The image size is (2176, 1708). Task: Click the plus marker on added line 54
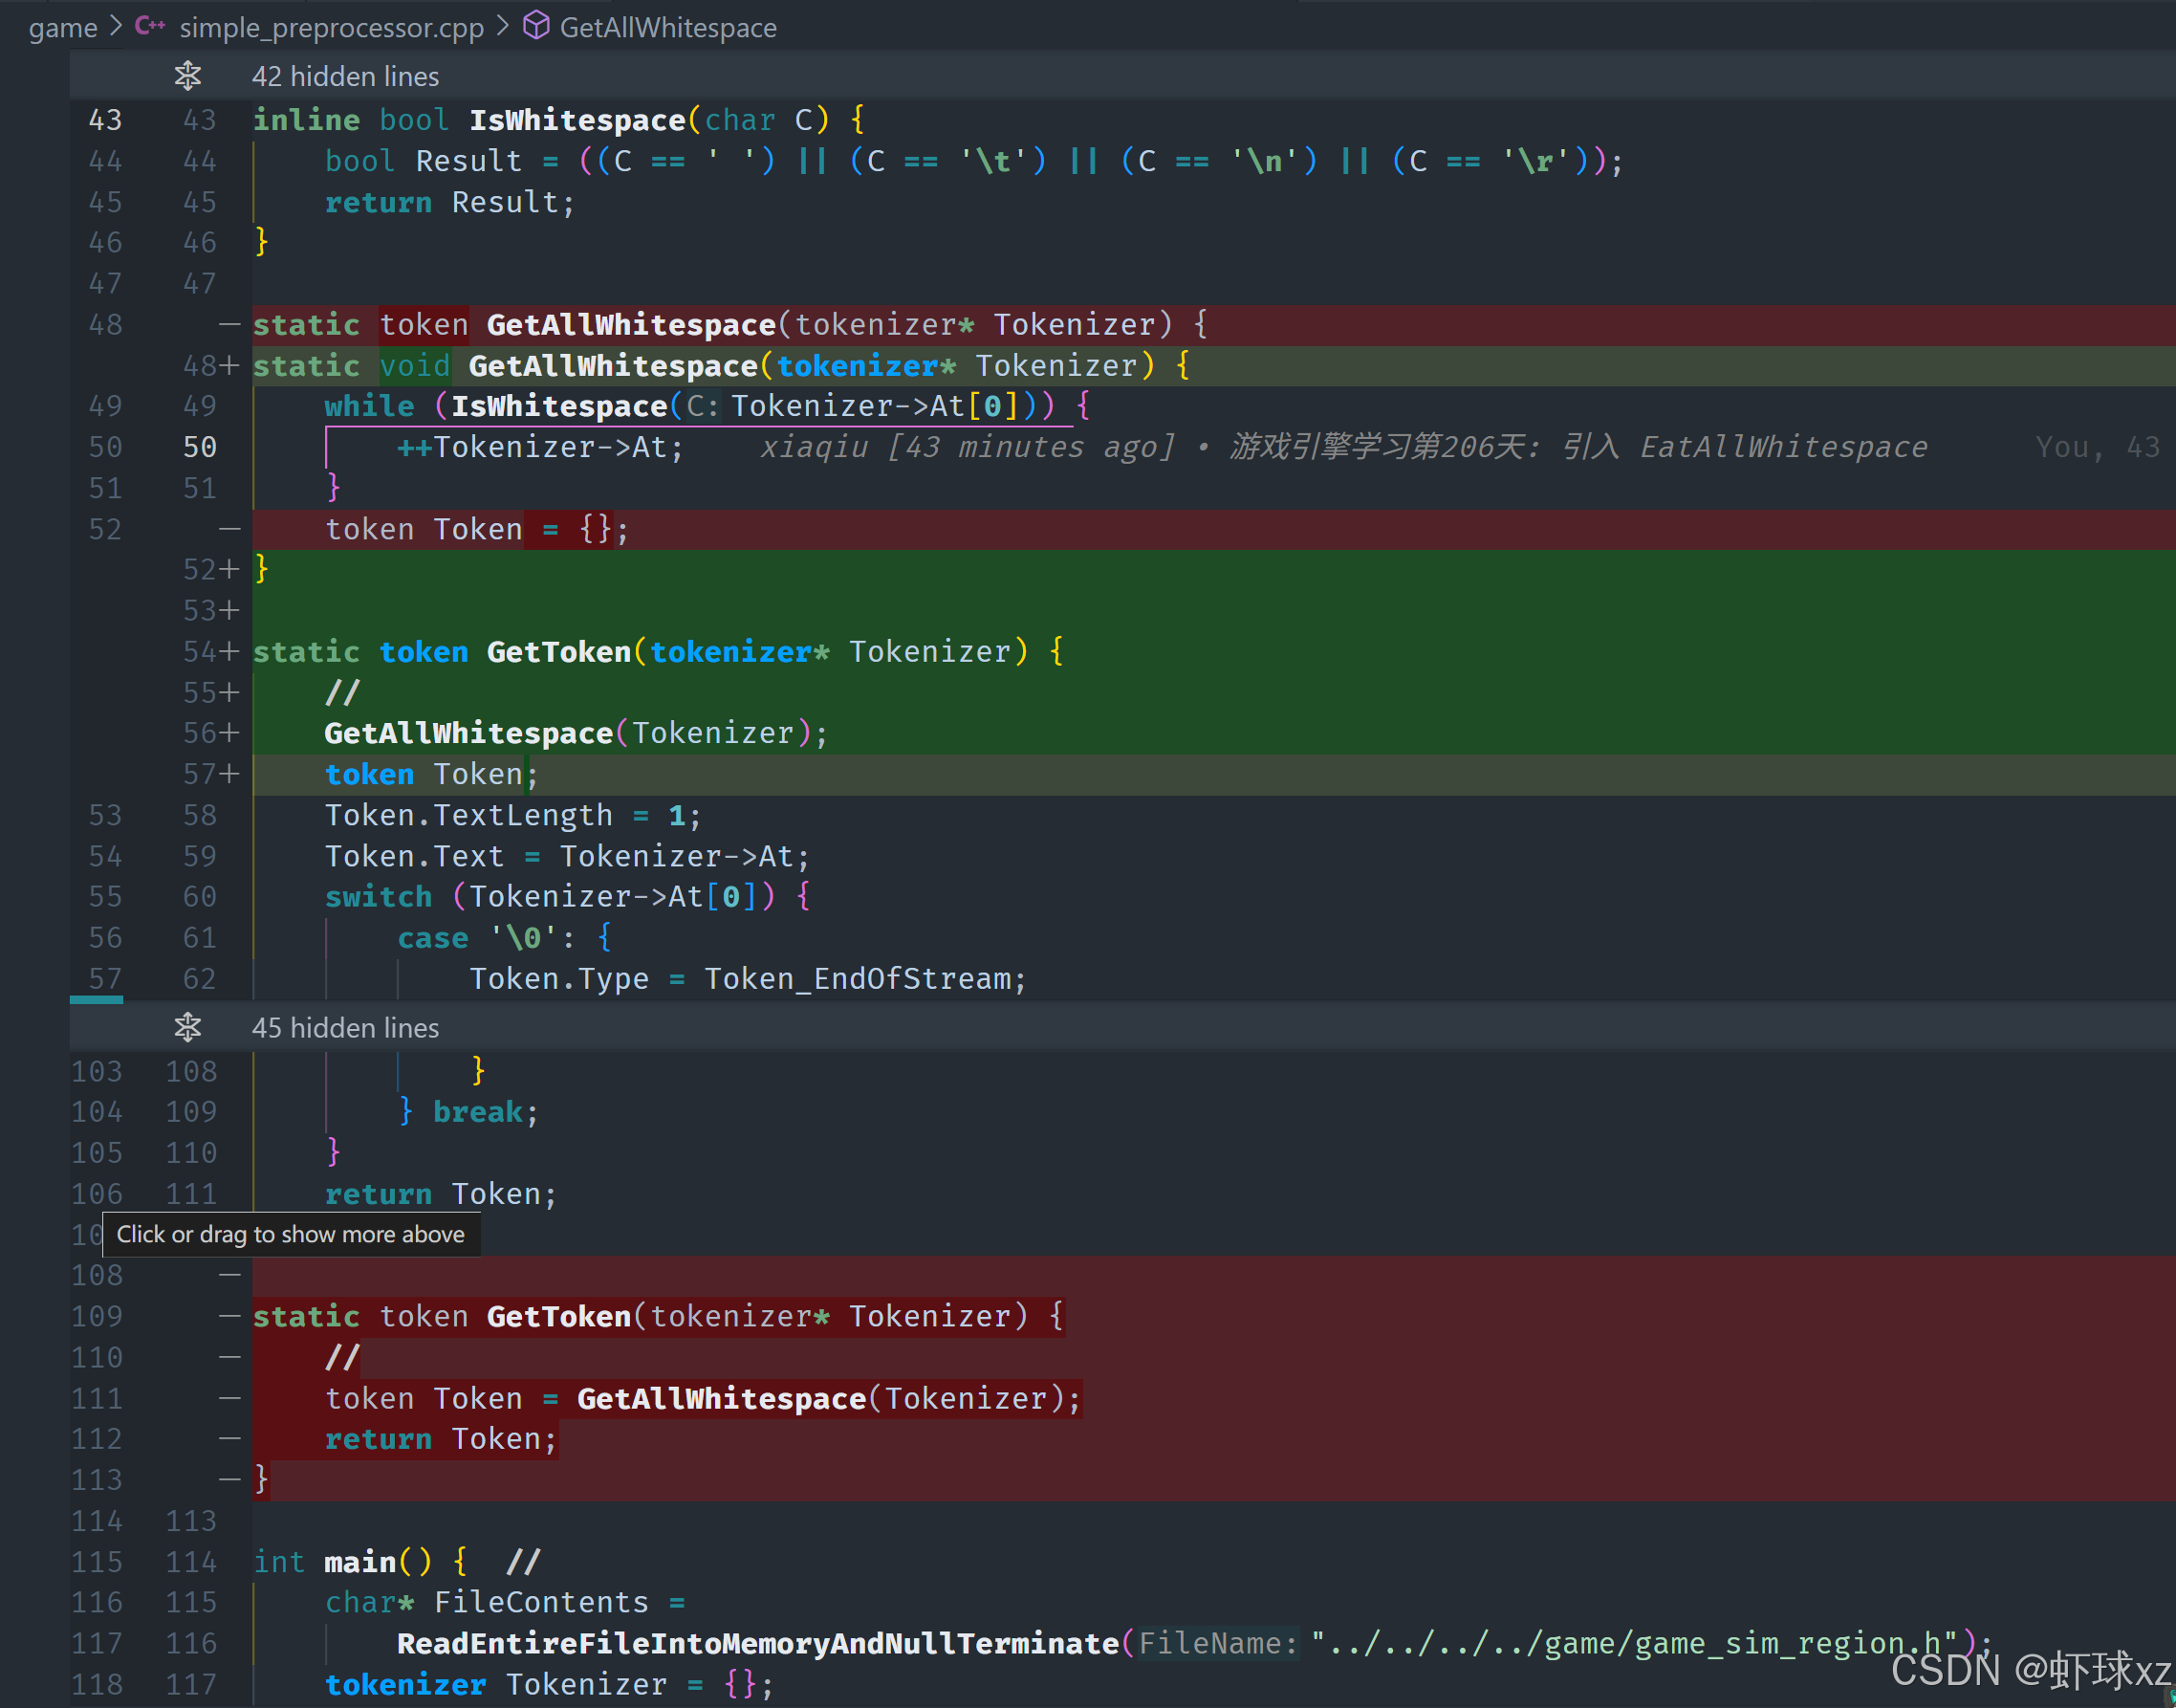(229, 652)
